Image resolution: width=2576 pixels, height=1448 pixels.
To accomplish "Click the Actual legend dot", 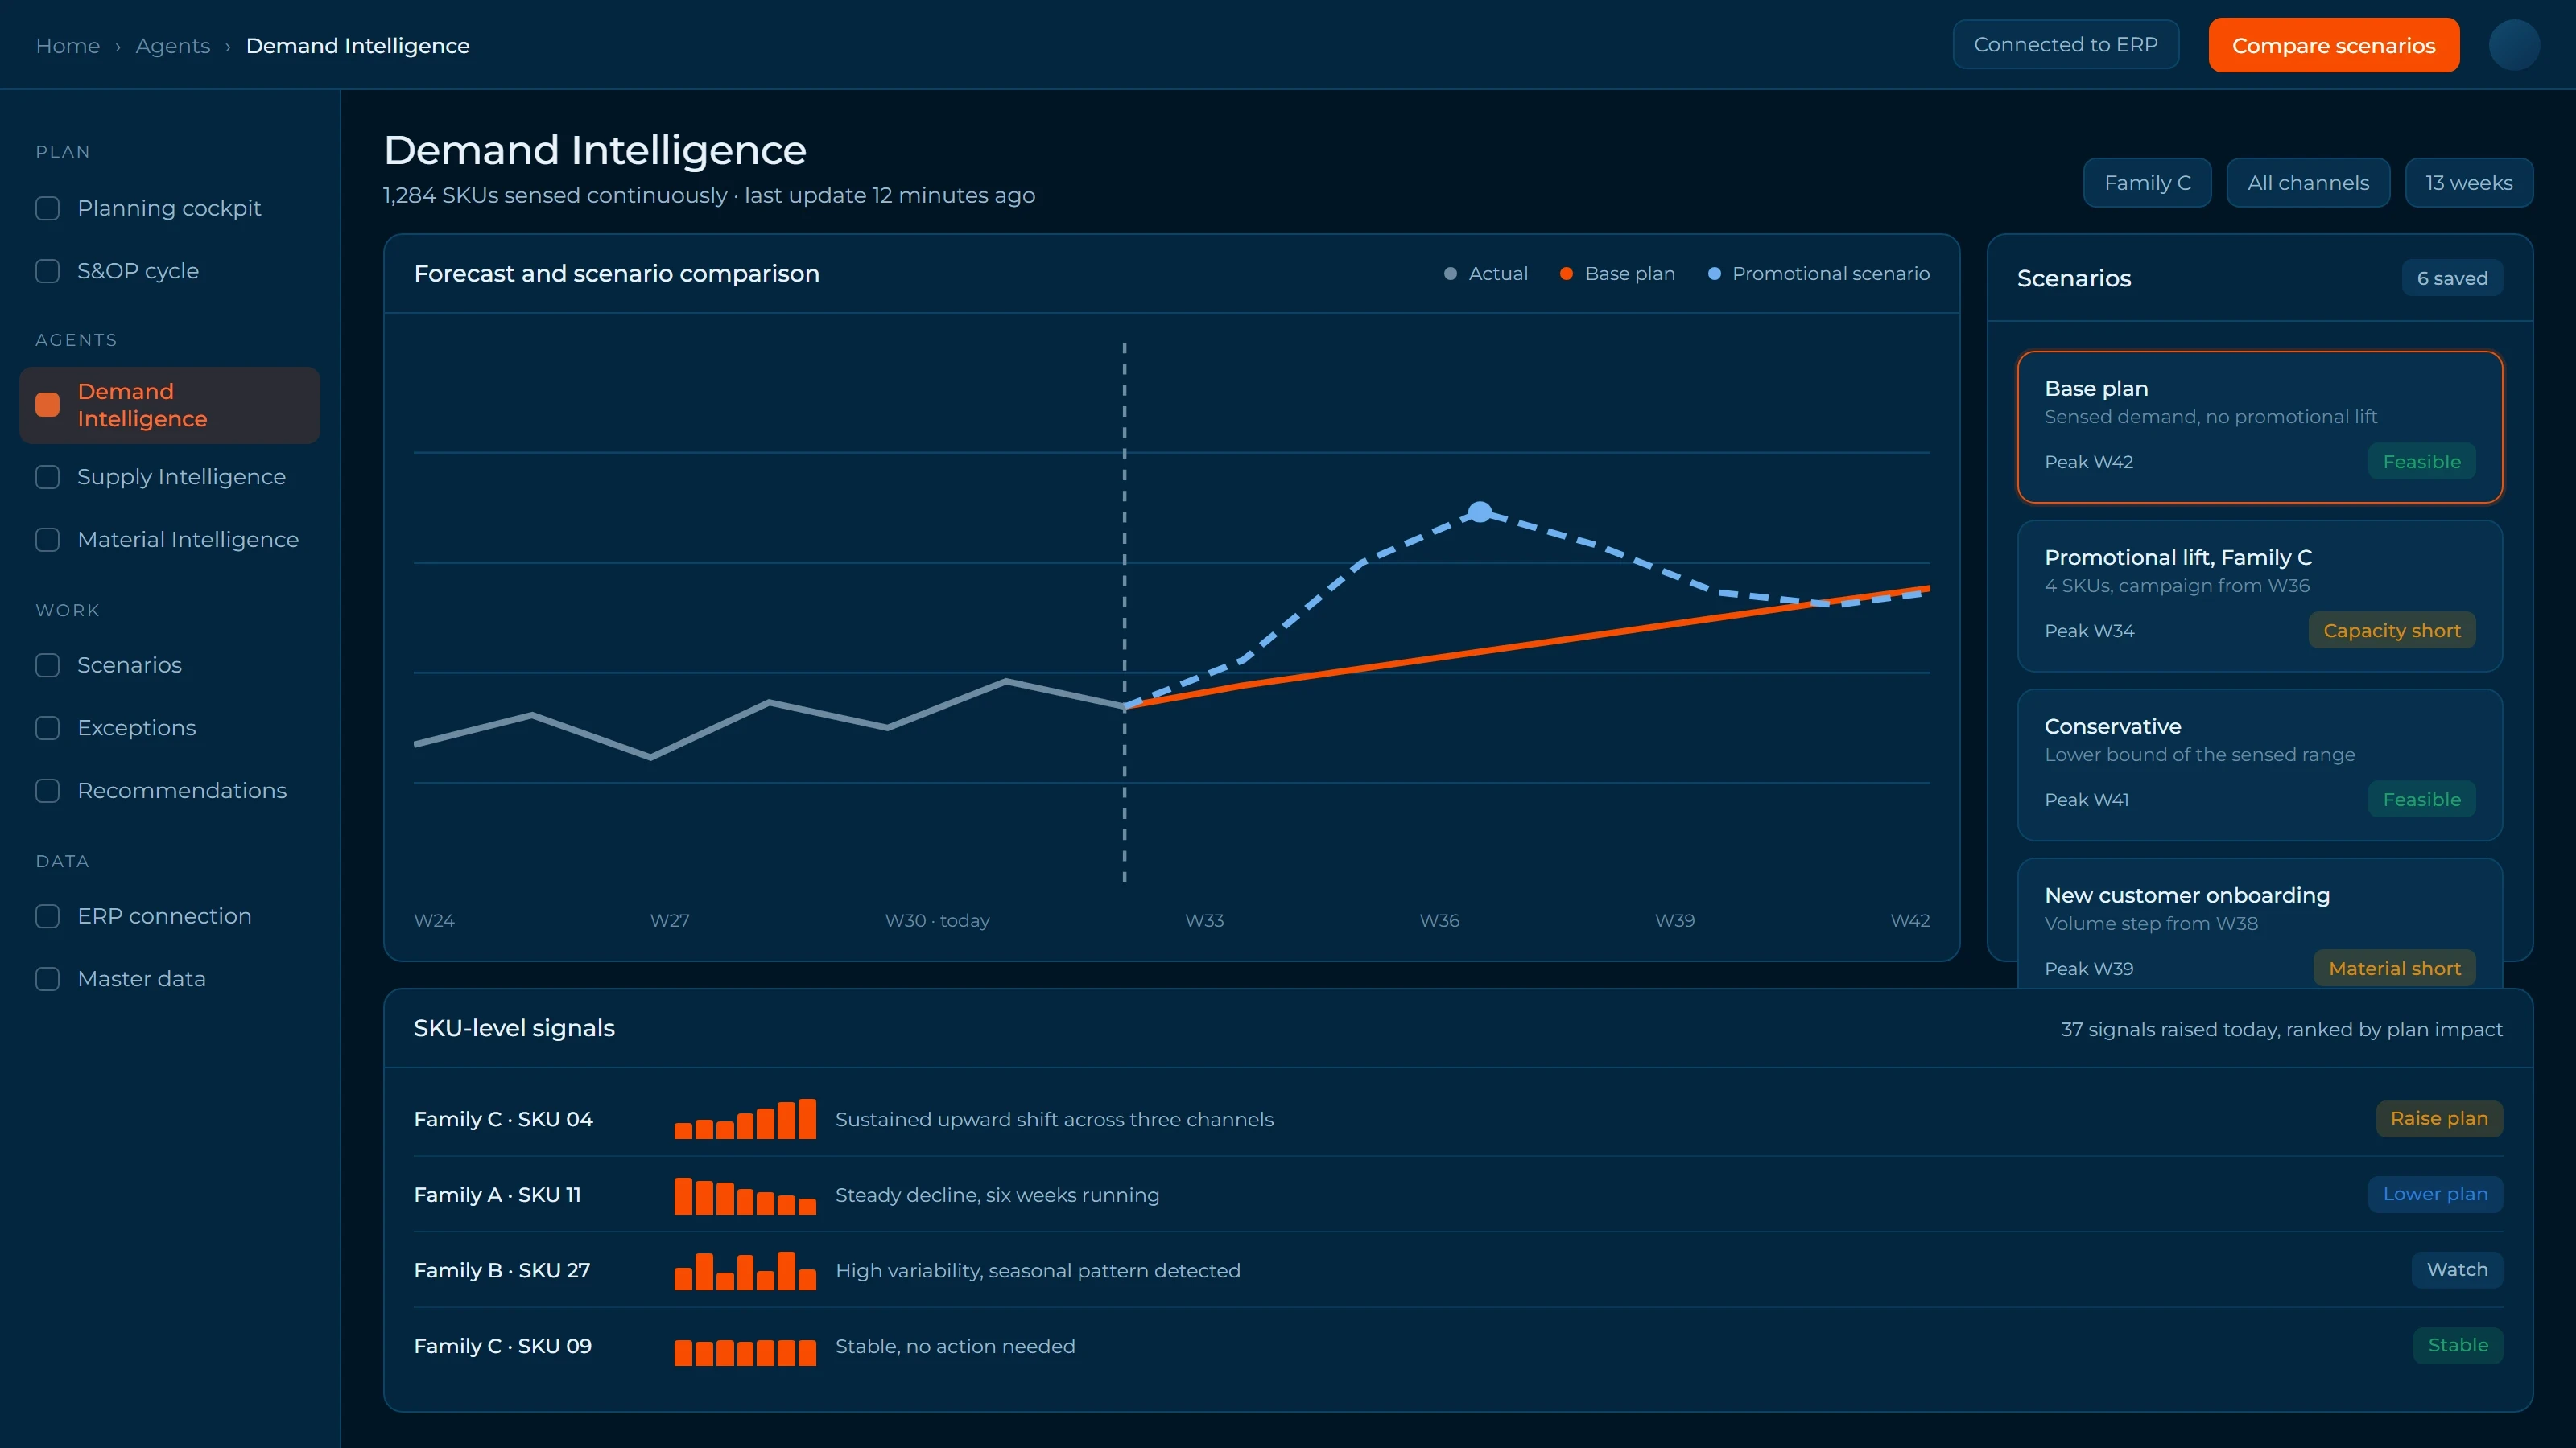I will tap(1450, 274).
